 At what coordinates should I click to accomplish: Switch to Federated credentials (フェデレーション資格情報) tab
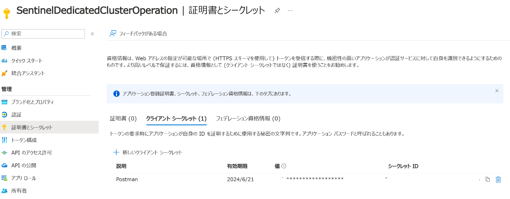click(248, 119)
